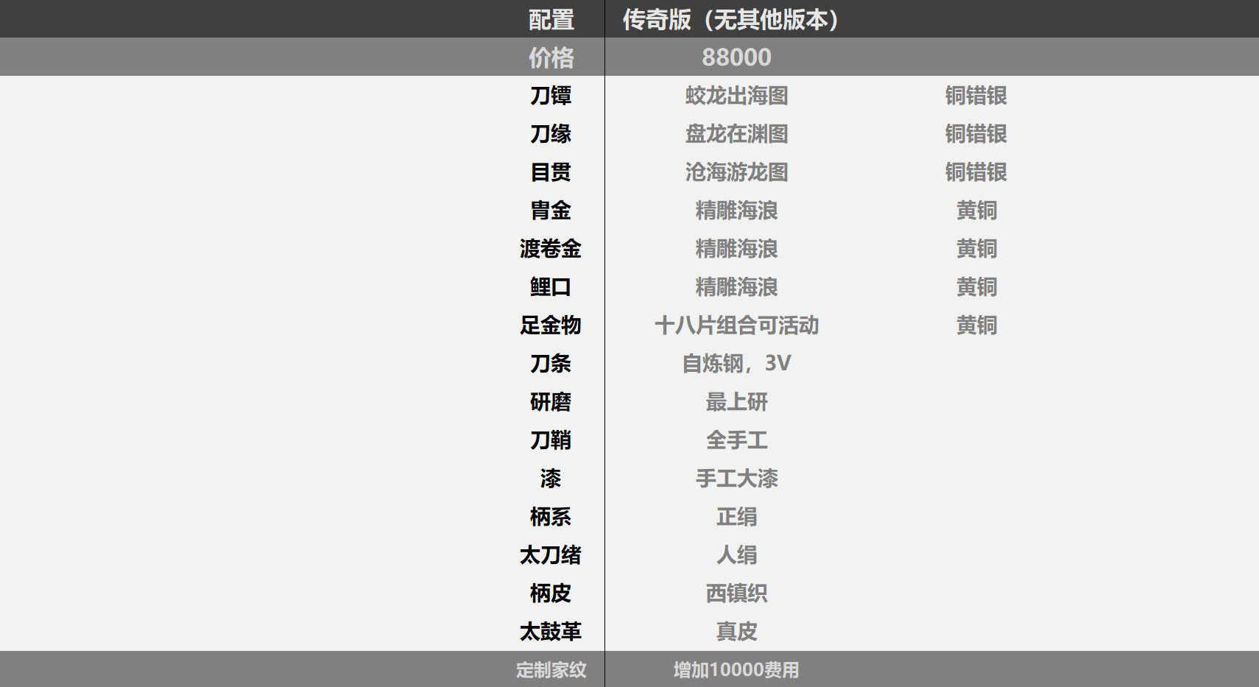Viewport: 1259px width, 687px height.
Task: Click 黄铜 in the 鲤口 row
Action: click(x=976, y=287)
